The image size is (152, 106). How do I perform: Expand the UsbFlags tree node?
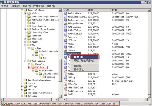(21, 86)
